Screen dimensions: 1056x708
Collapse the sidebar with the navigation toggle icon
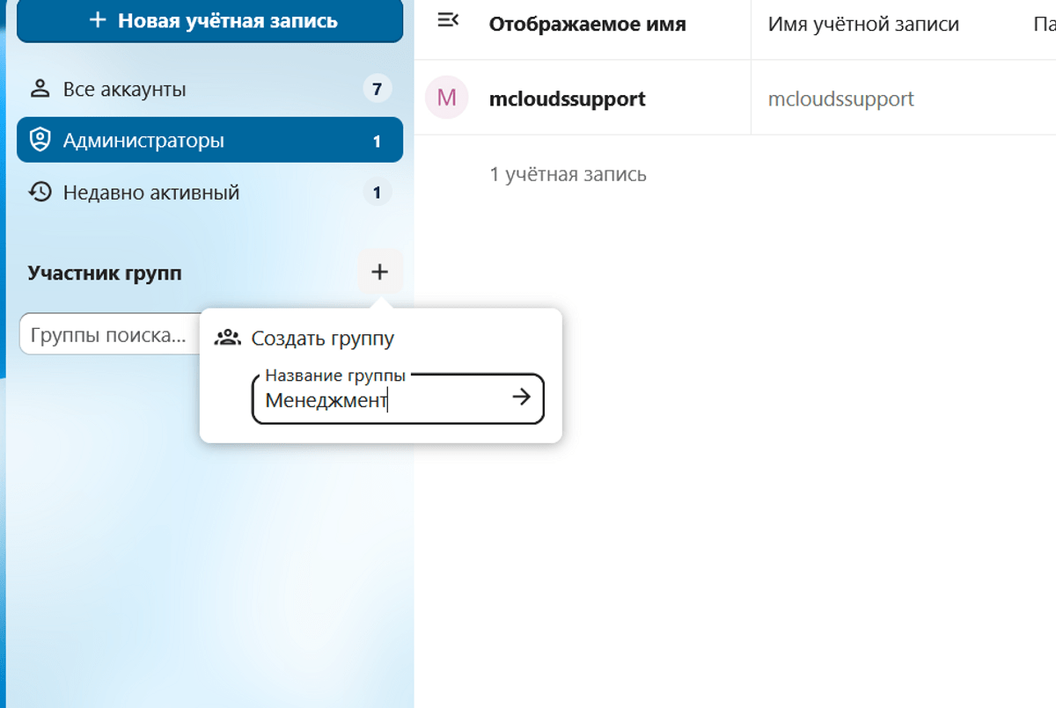point(448,20)
